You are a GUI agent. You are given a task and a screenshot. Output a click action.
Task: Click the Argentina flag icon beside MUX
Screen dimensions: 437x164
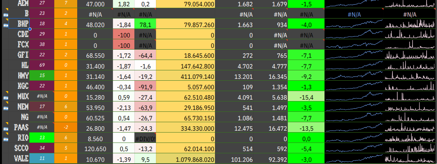(6, 98)
